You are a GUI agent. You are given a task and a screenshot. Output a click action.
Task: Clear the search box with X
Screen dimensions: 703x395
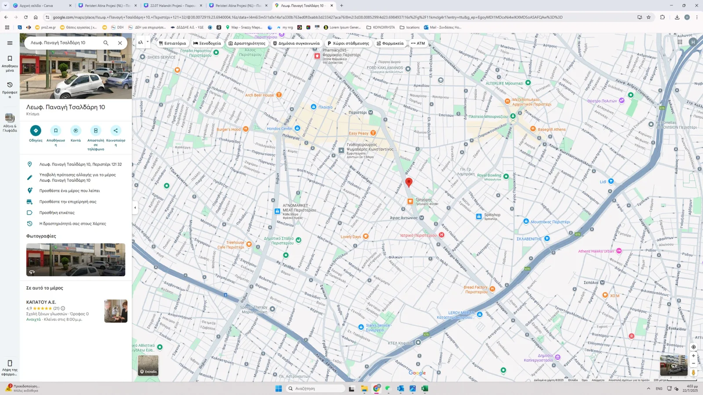pos(120,43)
